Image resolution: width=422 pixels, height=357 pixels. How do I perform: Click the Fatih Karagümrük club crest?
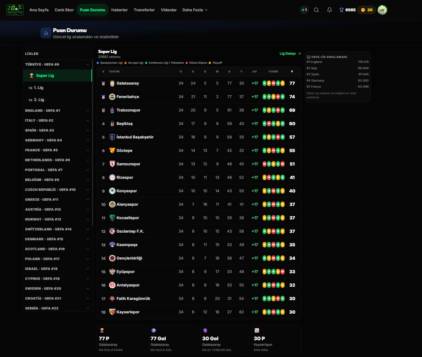click(x=112, y=299)
